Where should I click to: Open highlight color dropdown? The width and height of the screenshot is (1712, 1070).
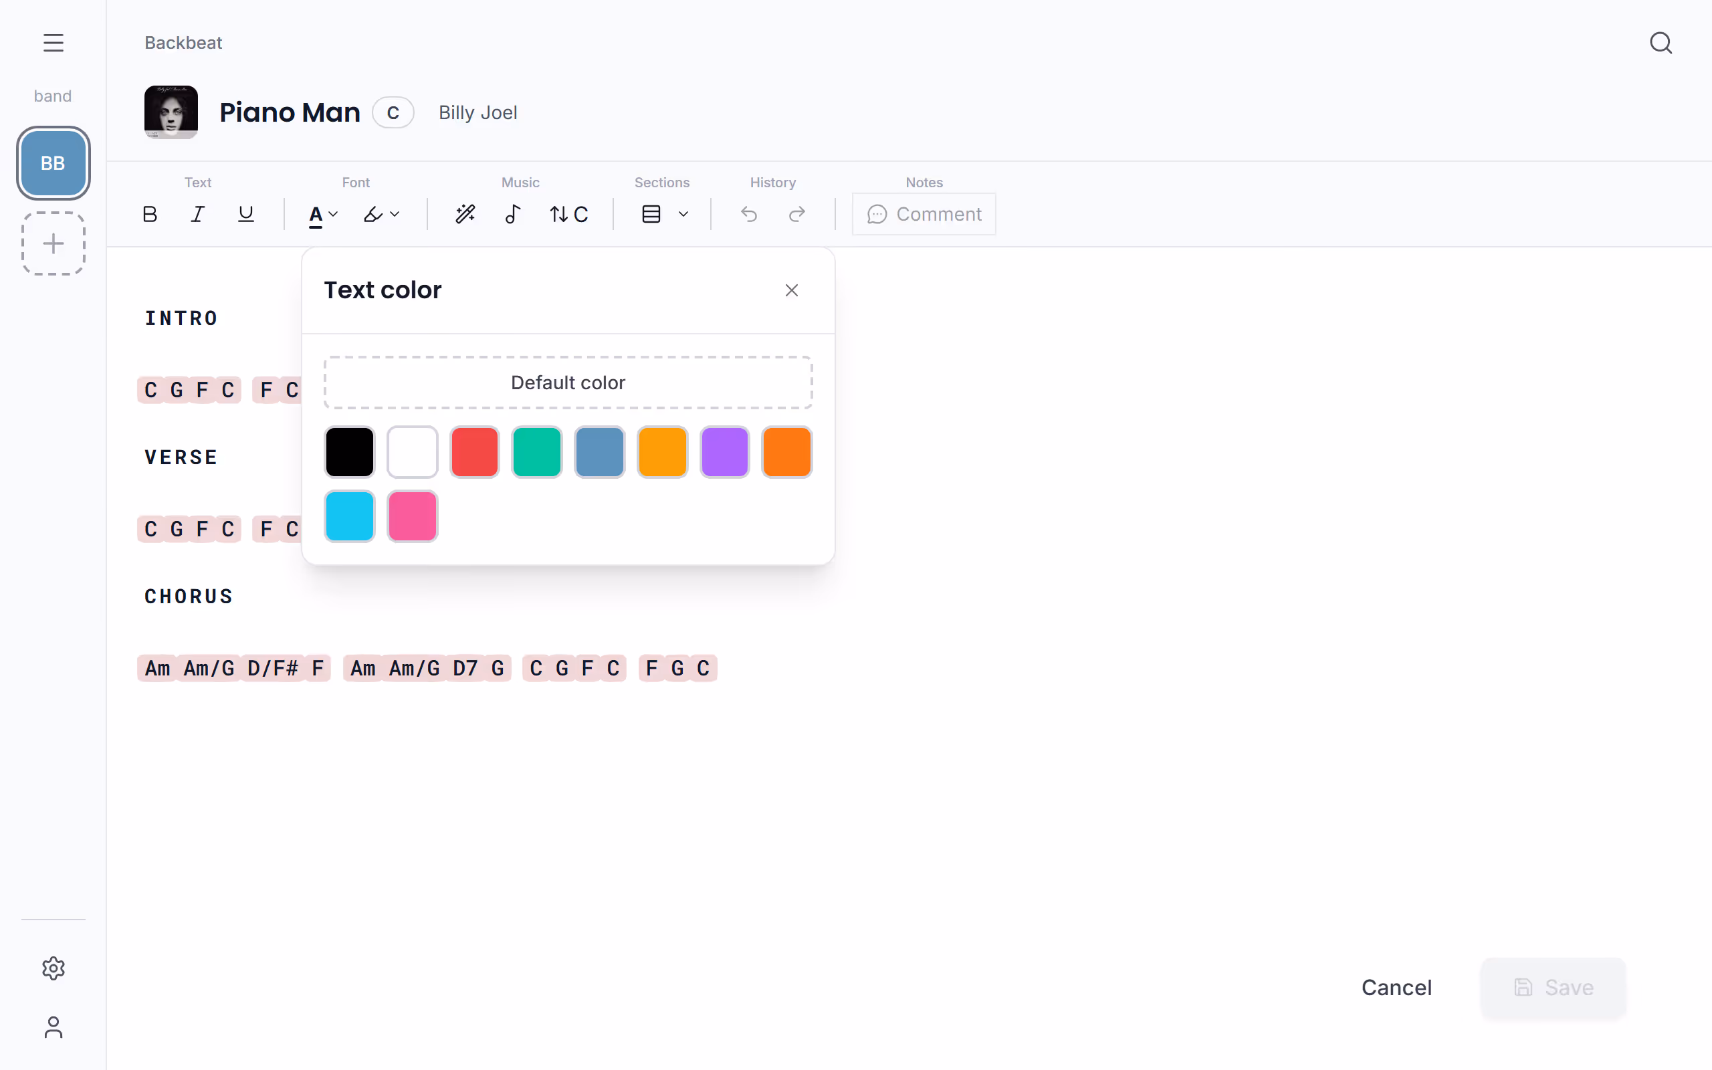click(382, 214)
